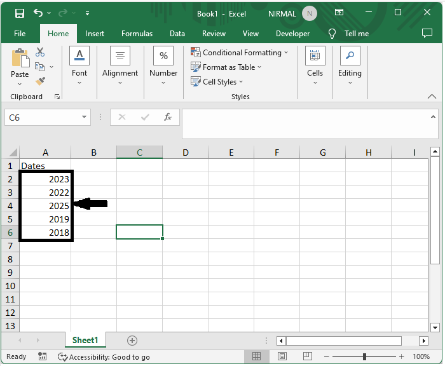Screen dimensions: 445x366
Task: Open Format as Table gallery
Action: pyautogui.click(x=226, y=67)
